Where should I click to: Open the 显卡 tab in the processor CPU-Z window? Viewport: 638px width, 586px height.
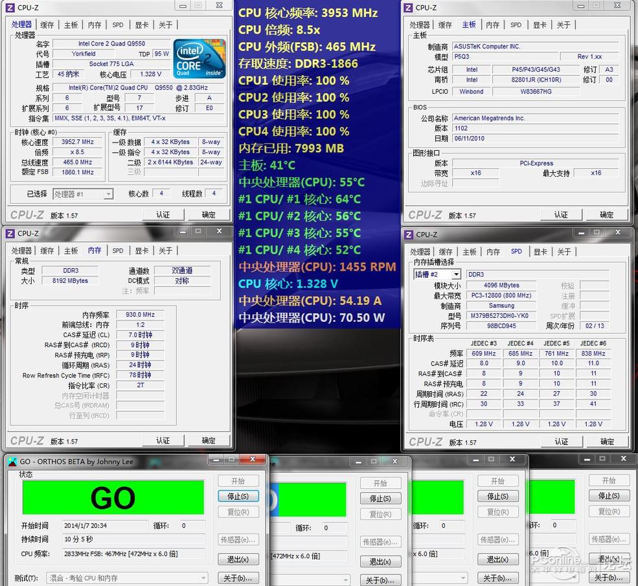(142, 25)
